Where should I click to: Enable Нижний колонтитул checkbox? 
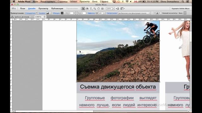pyautogui.click(x=161, y=13)
